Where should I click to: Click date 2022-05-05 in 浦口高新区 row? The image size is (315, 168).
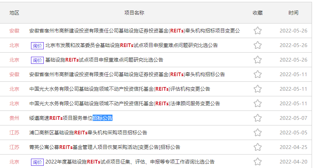pos(293,133)
